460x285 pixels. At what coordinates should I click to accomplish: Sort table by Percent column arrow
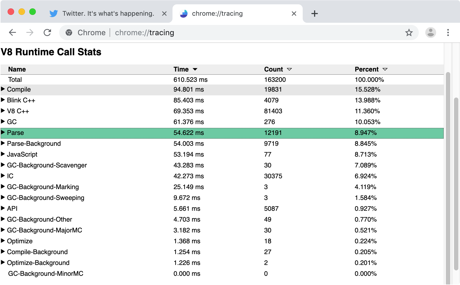coord(385,69)
